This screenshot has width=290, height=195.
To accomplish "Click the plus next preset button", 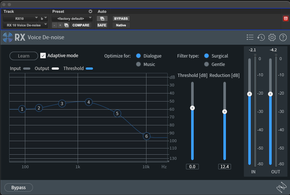I will pyautogui.click(x=60, y=25).
